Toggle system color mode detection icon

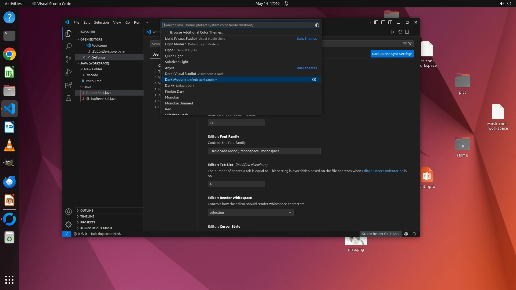click(317, 25)
